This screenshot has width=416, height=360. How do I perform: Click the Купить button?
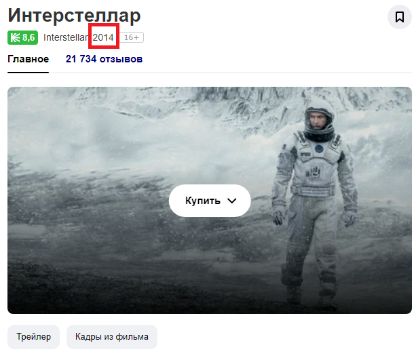pyautogui.click(x=210, y=201)
